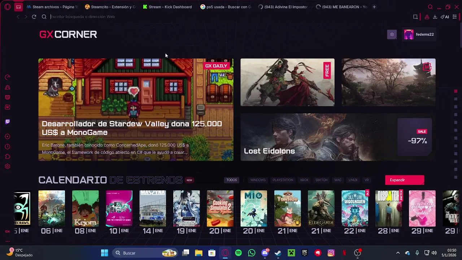
Task: Open Maszyna calendar game cover
Action: coord(153,208)
